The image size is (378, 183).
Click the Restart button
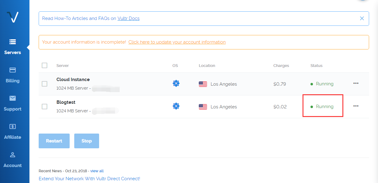click(54, 141)
